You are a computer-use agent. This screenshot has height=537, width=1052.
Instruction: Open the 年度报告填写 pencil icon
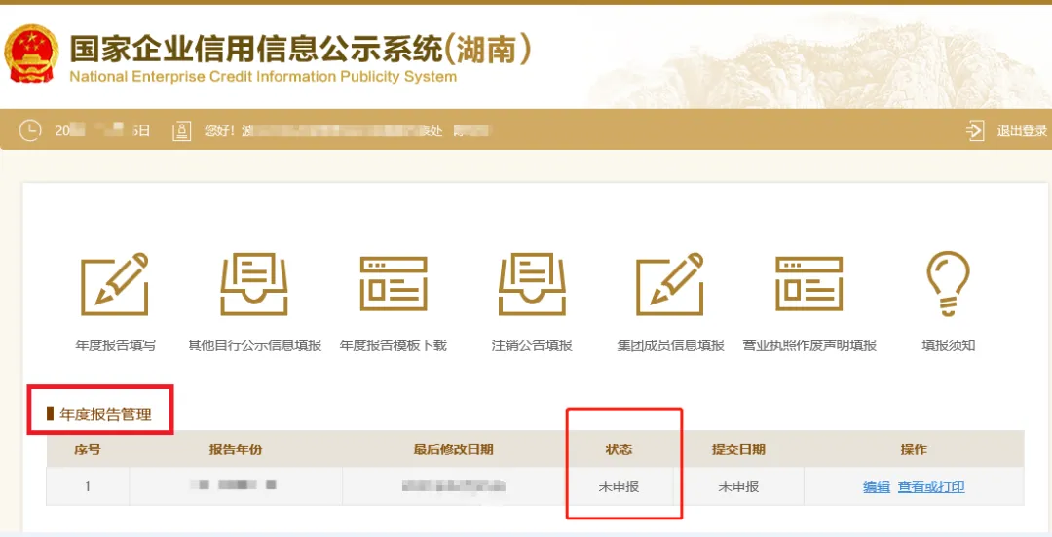pyautogui.click(x=115, y=284)
